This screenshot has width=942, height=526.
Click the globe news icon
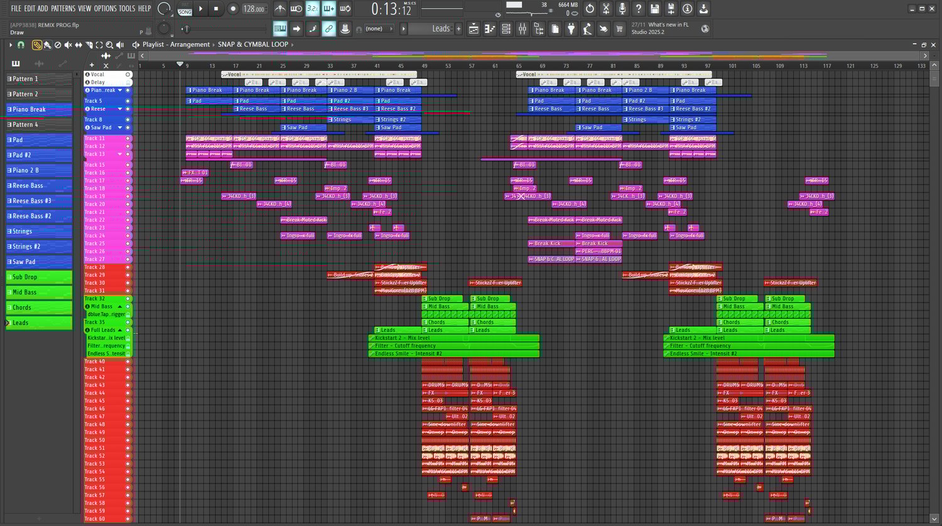coord(705,28)
